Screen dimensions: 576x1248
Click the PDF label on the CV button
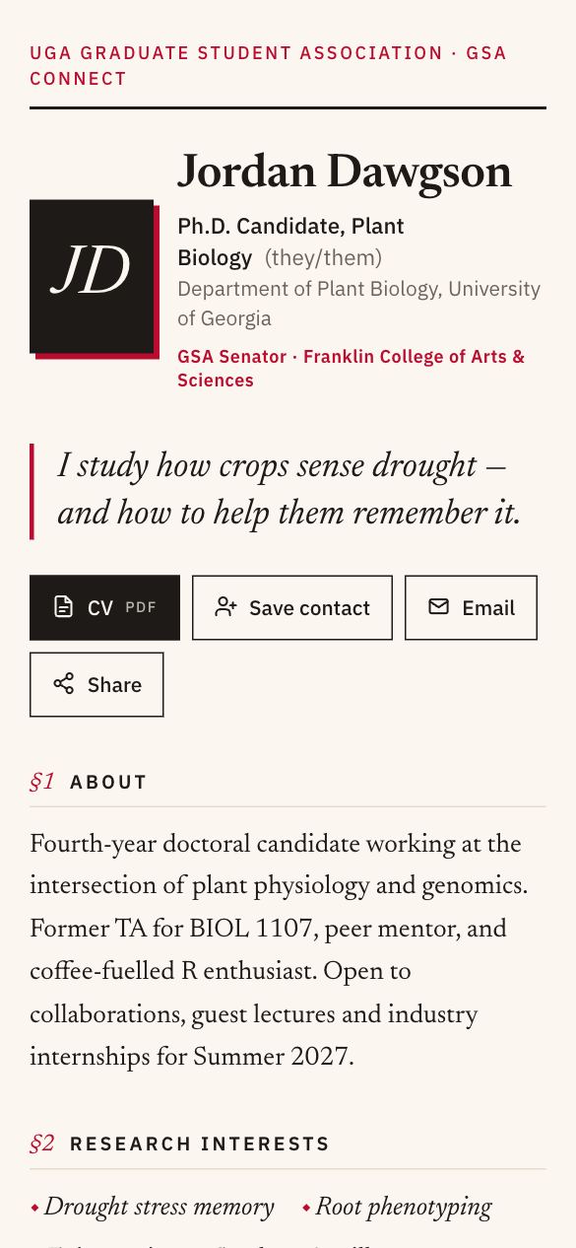141,607
